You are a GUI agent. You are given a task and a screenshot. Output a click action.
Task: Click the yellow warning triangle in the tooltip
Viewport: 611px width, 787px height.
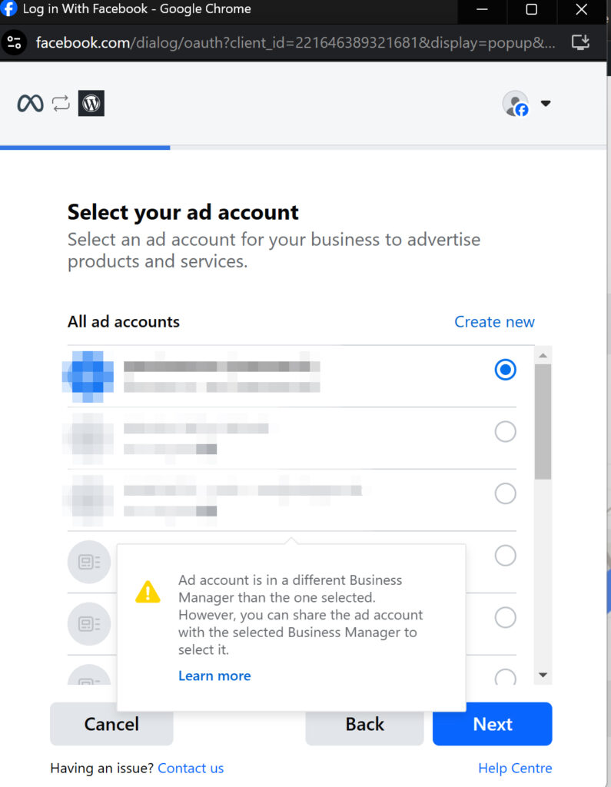(x=148, y=593)
